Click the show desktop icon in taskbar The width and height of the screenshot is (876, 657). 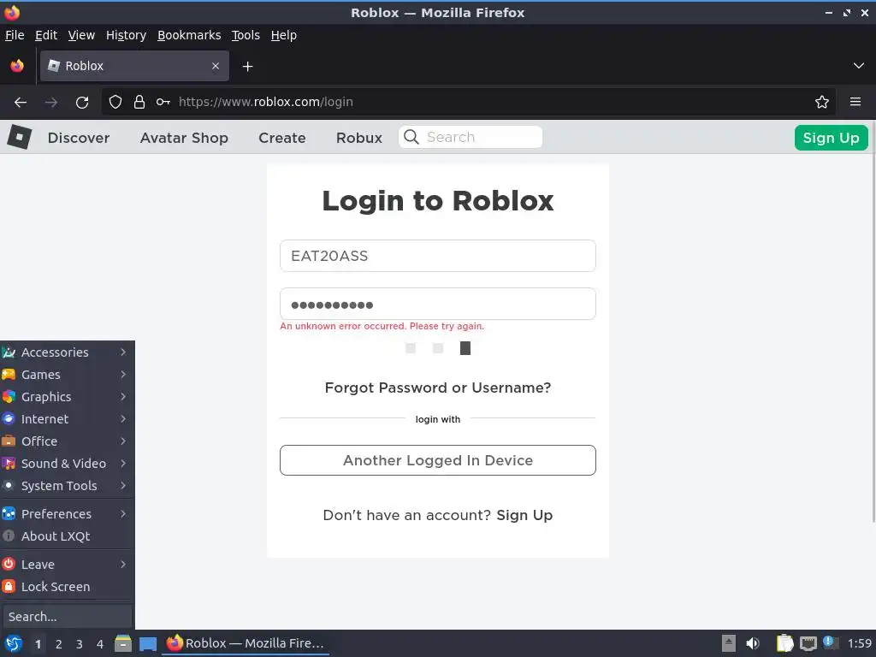click(x=147, y=644)
